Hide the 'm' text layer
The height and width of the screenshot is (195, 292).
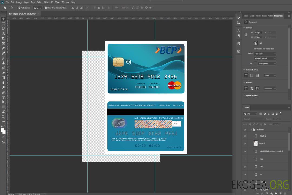pos(245,174)
